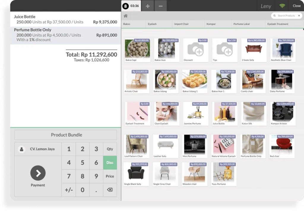Remove current order with minus icon
Screen dimensions: 304x211
coord(160,6)
